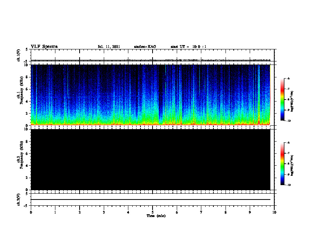Select the date text "Jul. 11, 2021"
Screen dimensions: 309x238
(x=109, y=47)
